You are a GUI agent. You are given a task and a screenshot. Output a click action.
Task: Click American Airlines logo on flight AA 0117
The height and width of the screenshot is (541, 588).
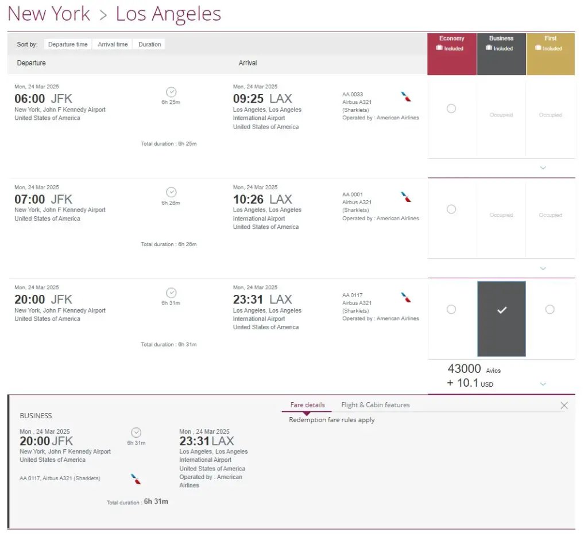pos(406,297)
